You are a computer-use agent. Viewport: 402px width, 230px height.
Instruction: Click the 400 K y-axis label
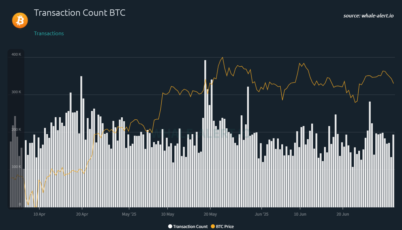click(16, 55)
